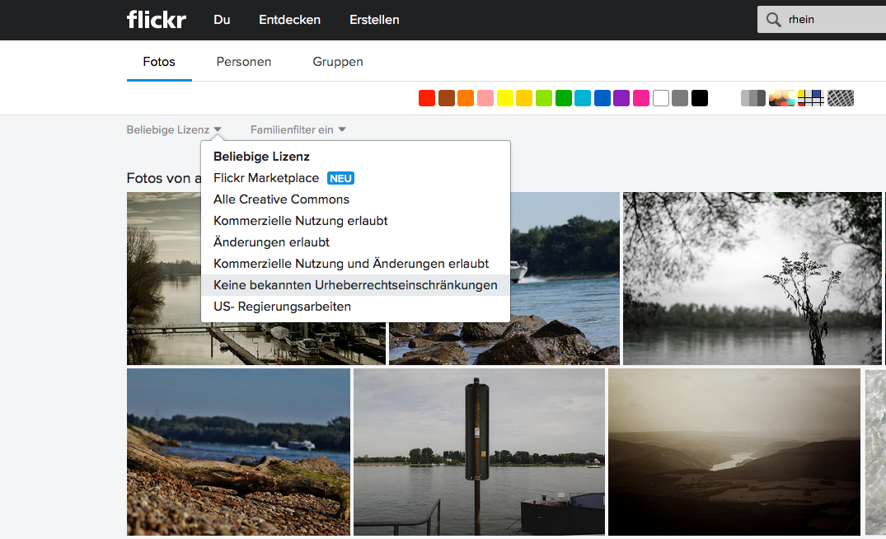Select Beliebige Lizenz in the license menu
Viewport: 886px width, 539px height.
356,157
